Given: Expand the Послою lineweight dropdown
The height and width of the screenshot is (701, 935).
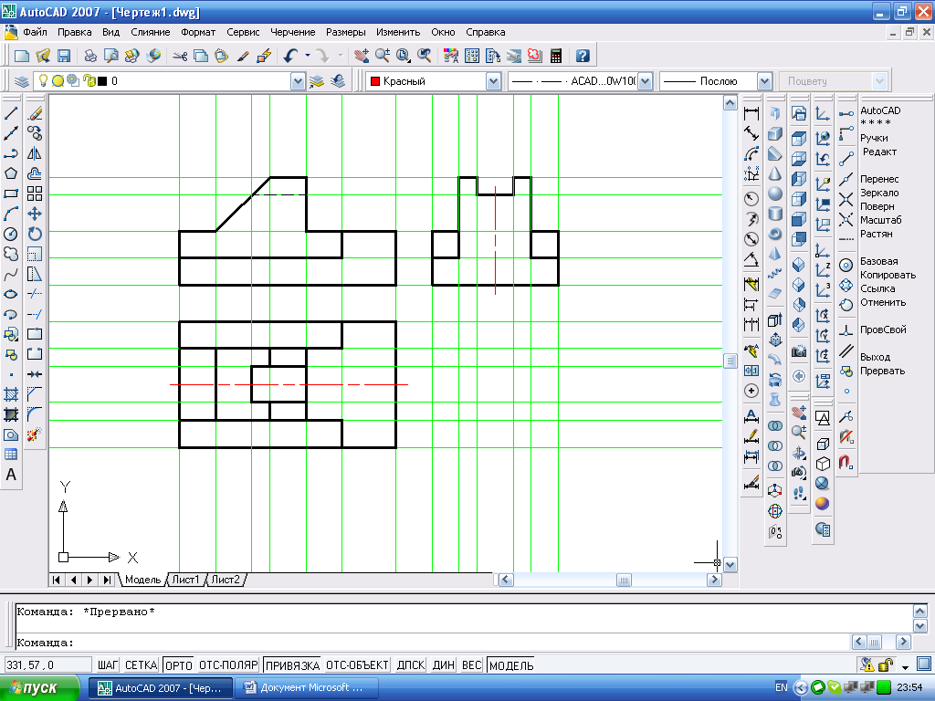Looking at the screenshot, I should (764, 81).
